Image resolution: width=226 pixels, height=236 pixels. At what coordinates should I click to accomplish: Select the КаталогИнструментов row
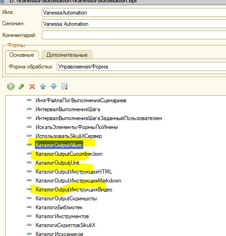(x=62, y=216)
